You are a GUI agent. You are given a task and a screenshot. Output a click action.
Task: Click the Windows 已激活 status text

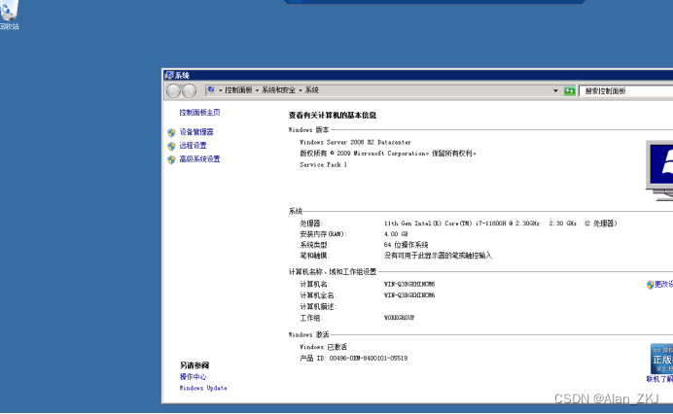[x=323, y=347]
